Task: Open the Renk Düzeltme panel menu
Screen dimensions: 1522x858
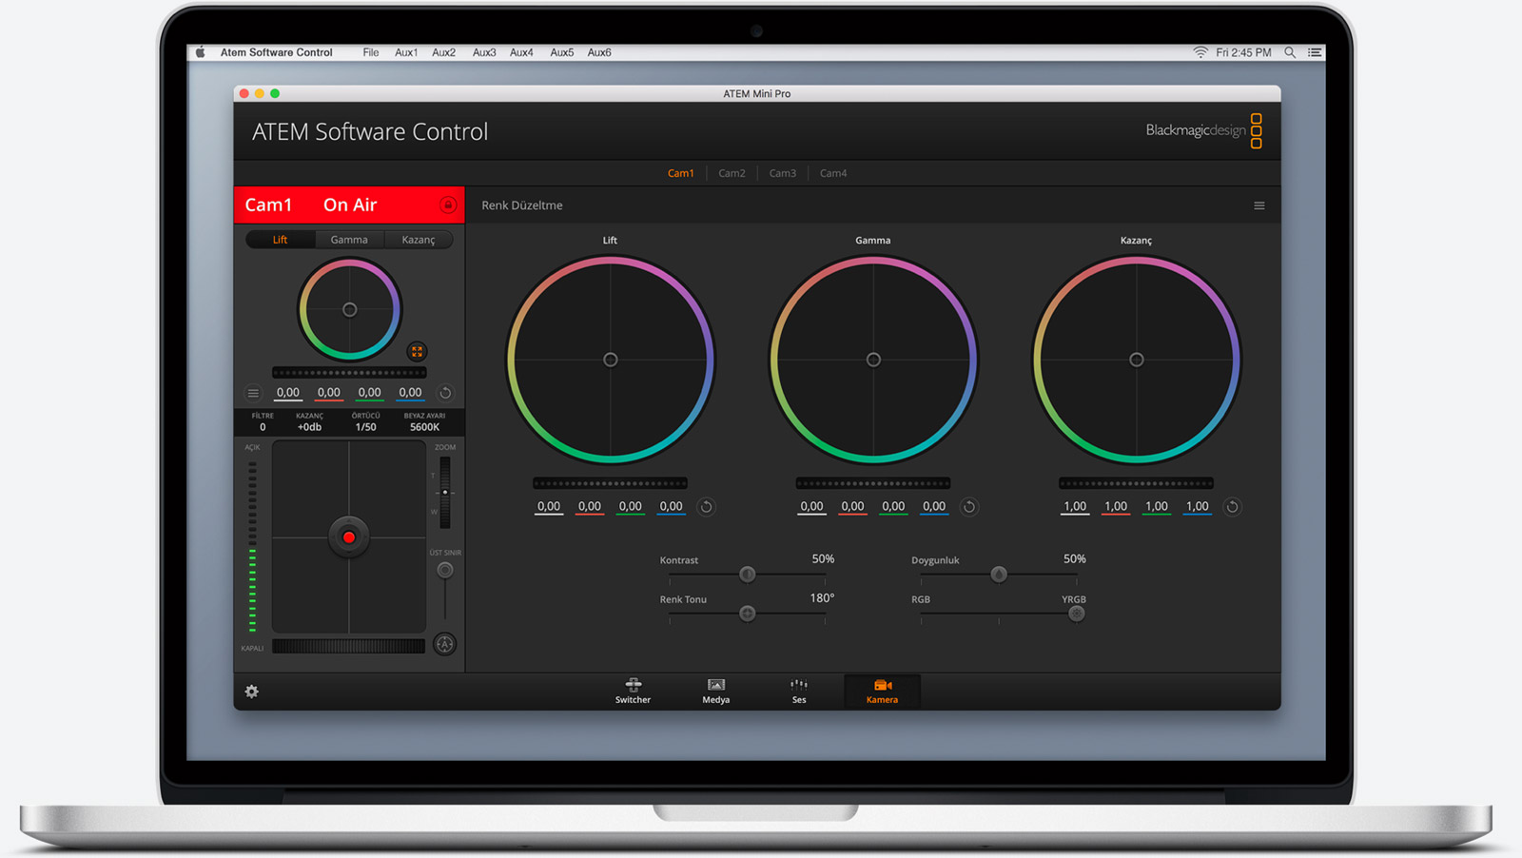Action: coord(1259,205)
